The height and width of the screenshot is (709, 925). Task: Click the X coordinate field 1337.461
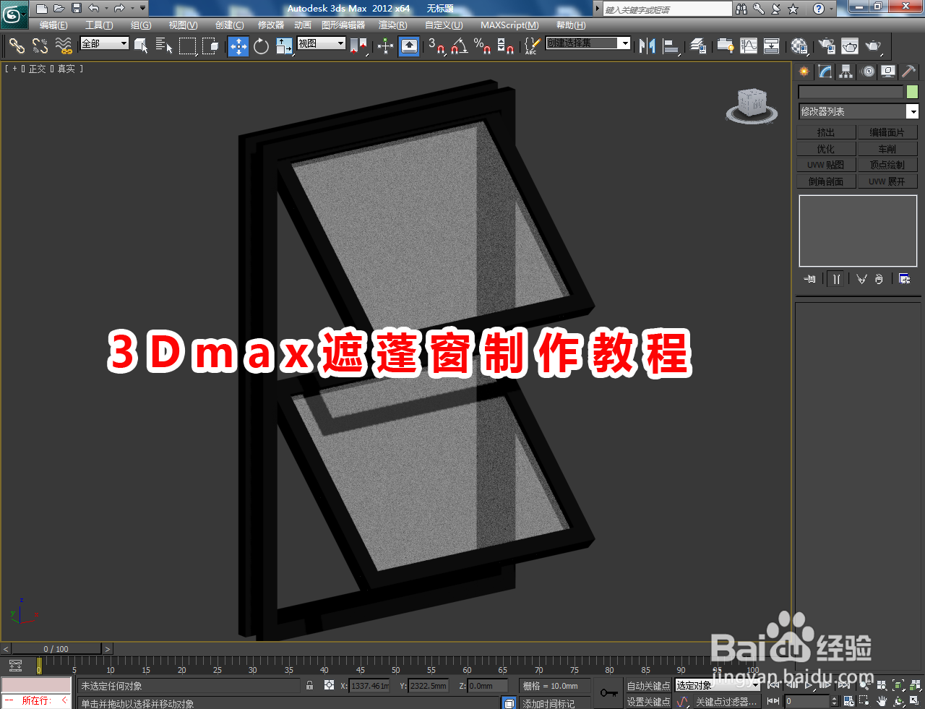pyautogui.click(x=369, y=686)
